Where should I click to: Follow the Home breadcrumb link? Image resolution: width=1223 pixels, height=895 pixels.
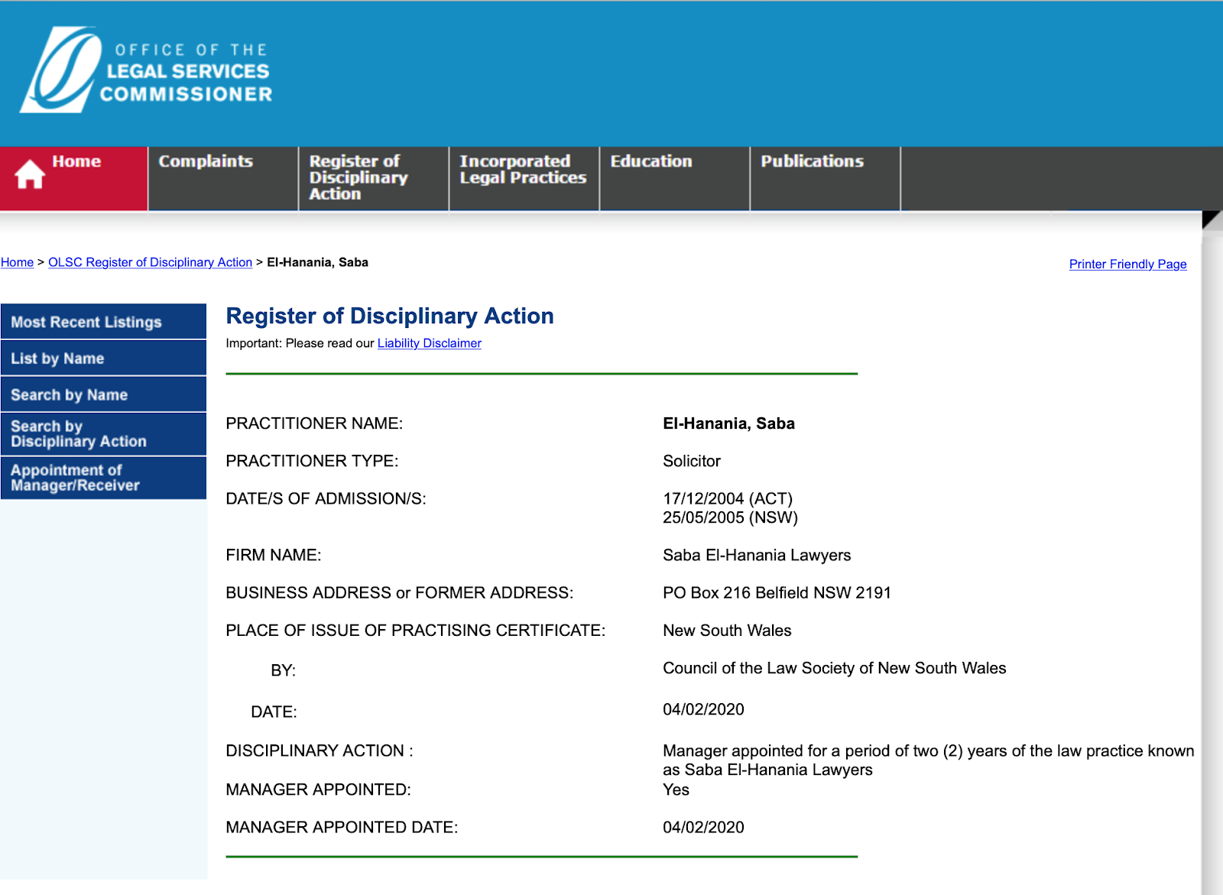tap(17, 262)
